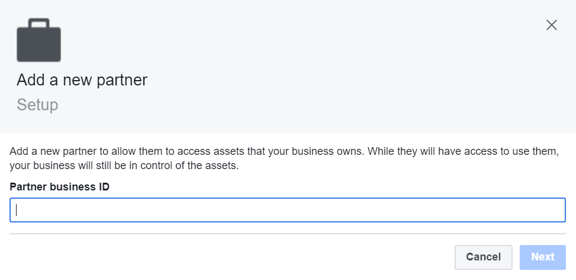Click the Setup subtitle text

pos(37,105)
